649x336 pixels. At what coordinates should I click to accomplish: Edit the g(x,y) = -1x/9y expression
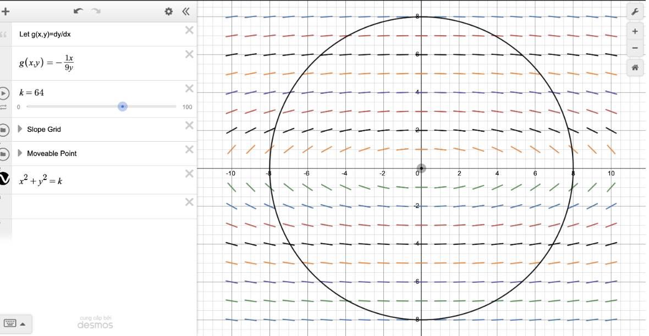click(46, 63)
